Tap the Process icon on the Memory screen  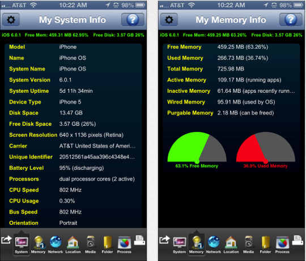pyautogui.click(x=282, y=245)
